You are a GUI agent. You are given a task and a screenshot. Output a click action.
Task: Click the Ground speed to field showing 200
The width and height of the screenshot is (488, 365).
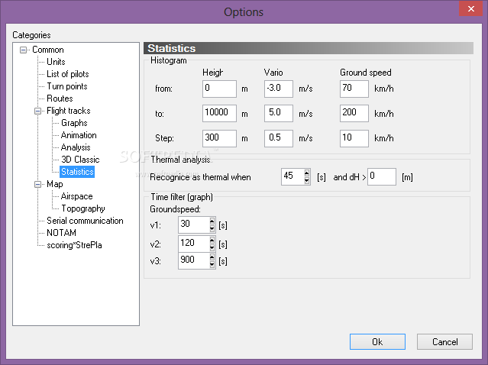[x=354, y=113]
